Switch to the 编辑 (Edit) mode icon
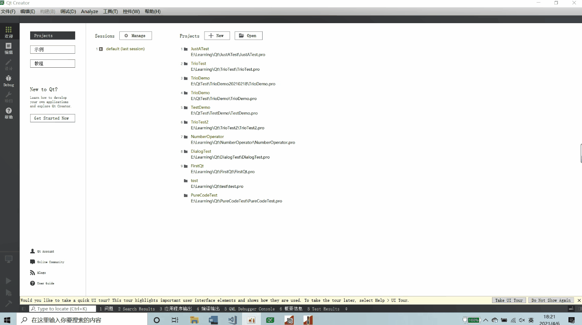This screenshot has height=325, width=582. coord(9,48)
